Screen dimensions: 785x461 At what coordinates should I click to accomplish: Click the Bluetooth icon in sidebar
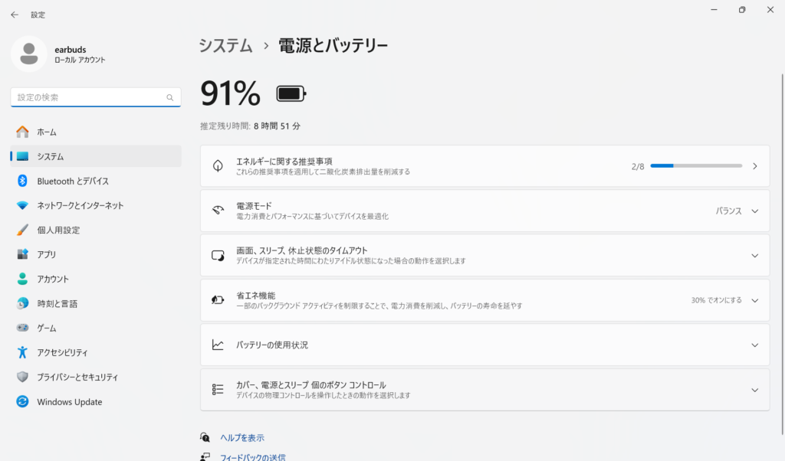[22, 181]
